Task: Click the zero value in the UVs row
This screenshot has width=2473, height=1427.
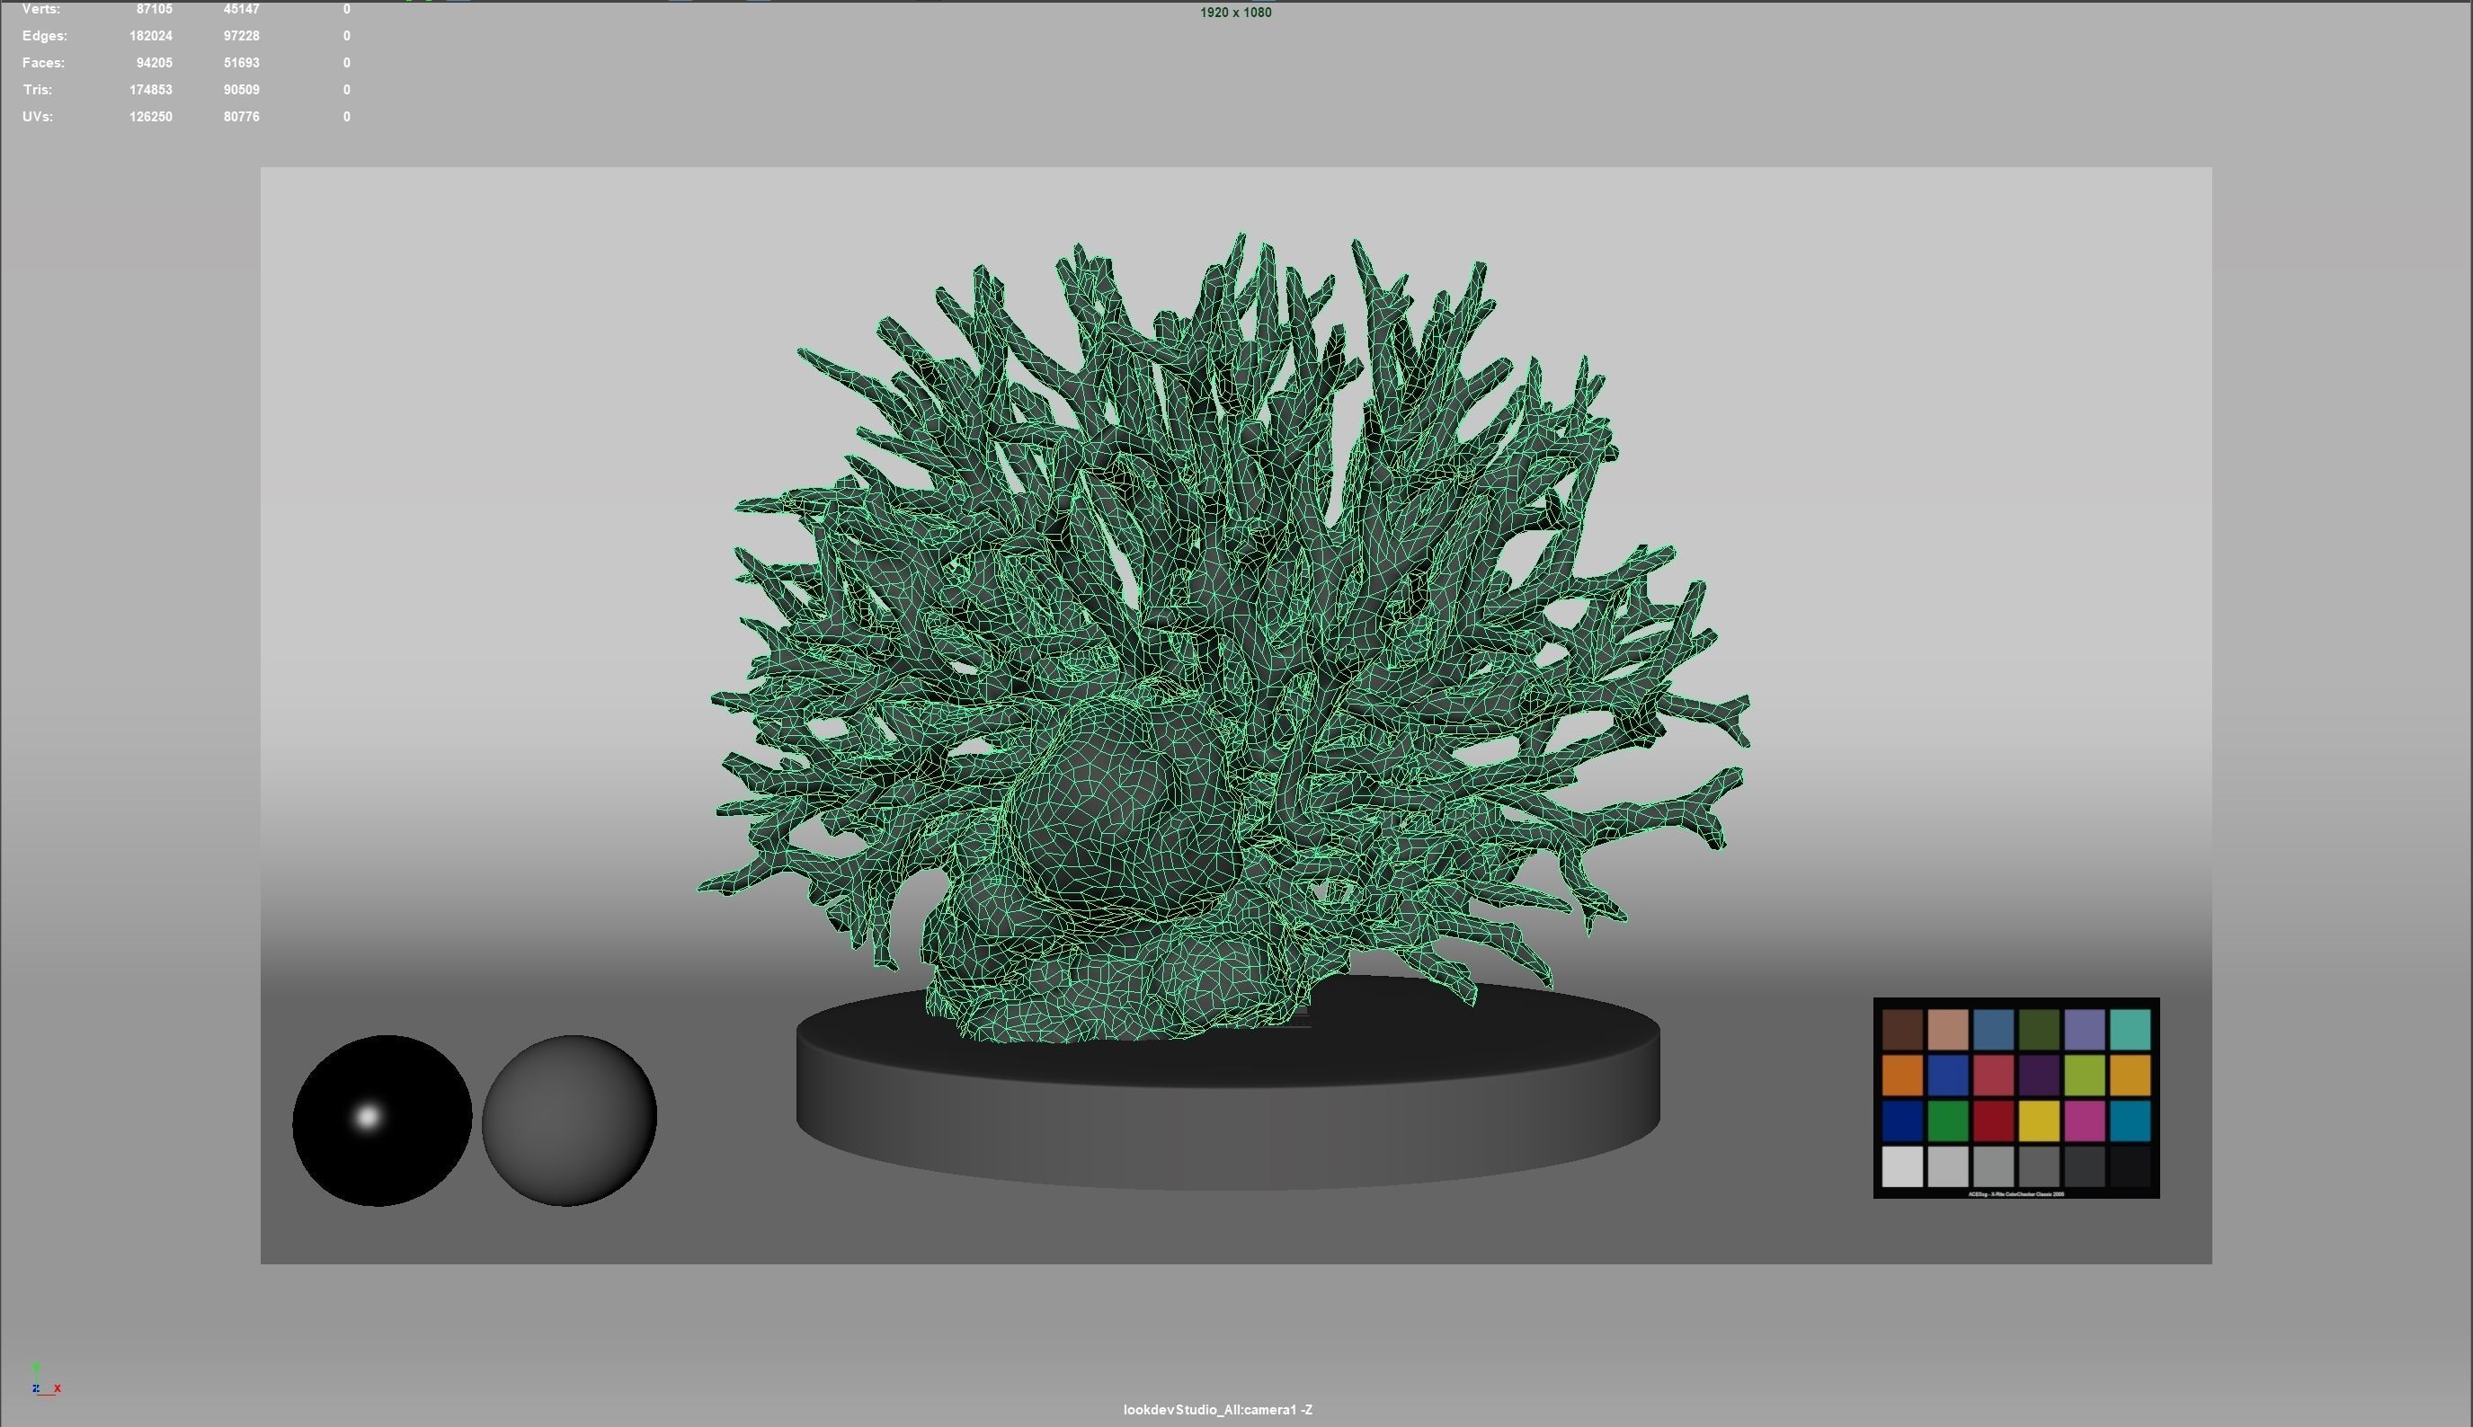Action: point(347,117)
